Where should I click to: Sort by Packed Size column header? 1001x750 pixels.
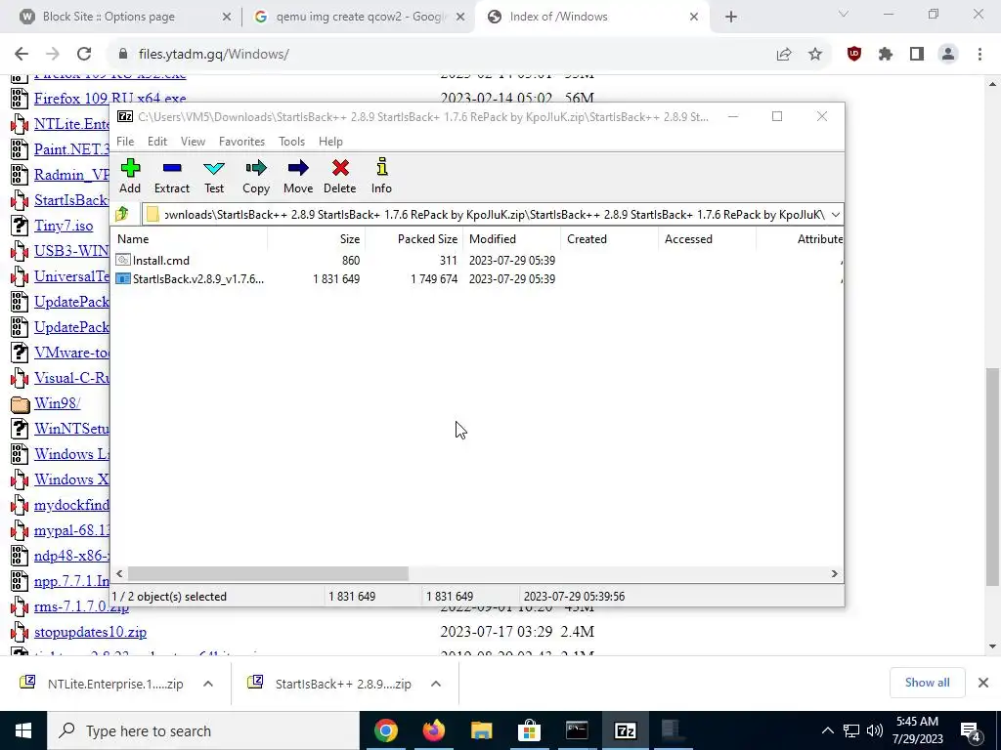[x=414, y=239]
